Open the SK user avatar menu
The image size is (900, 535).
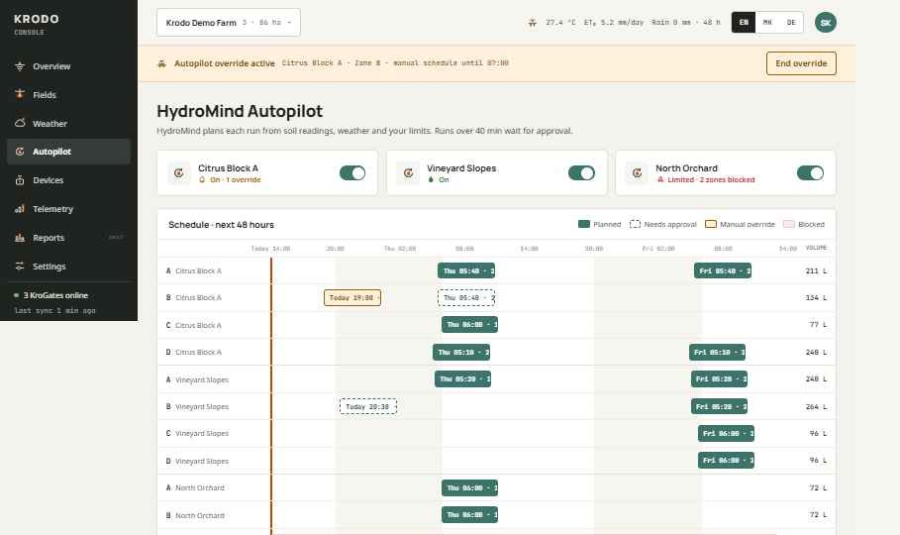(x=826, y=23)
